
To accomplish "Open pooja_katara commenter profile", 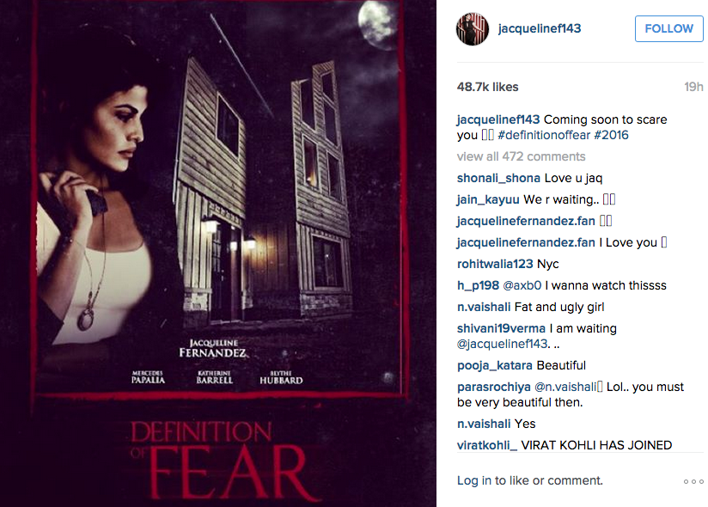I will [x=494, y=365].
